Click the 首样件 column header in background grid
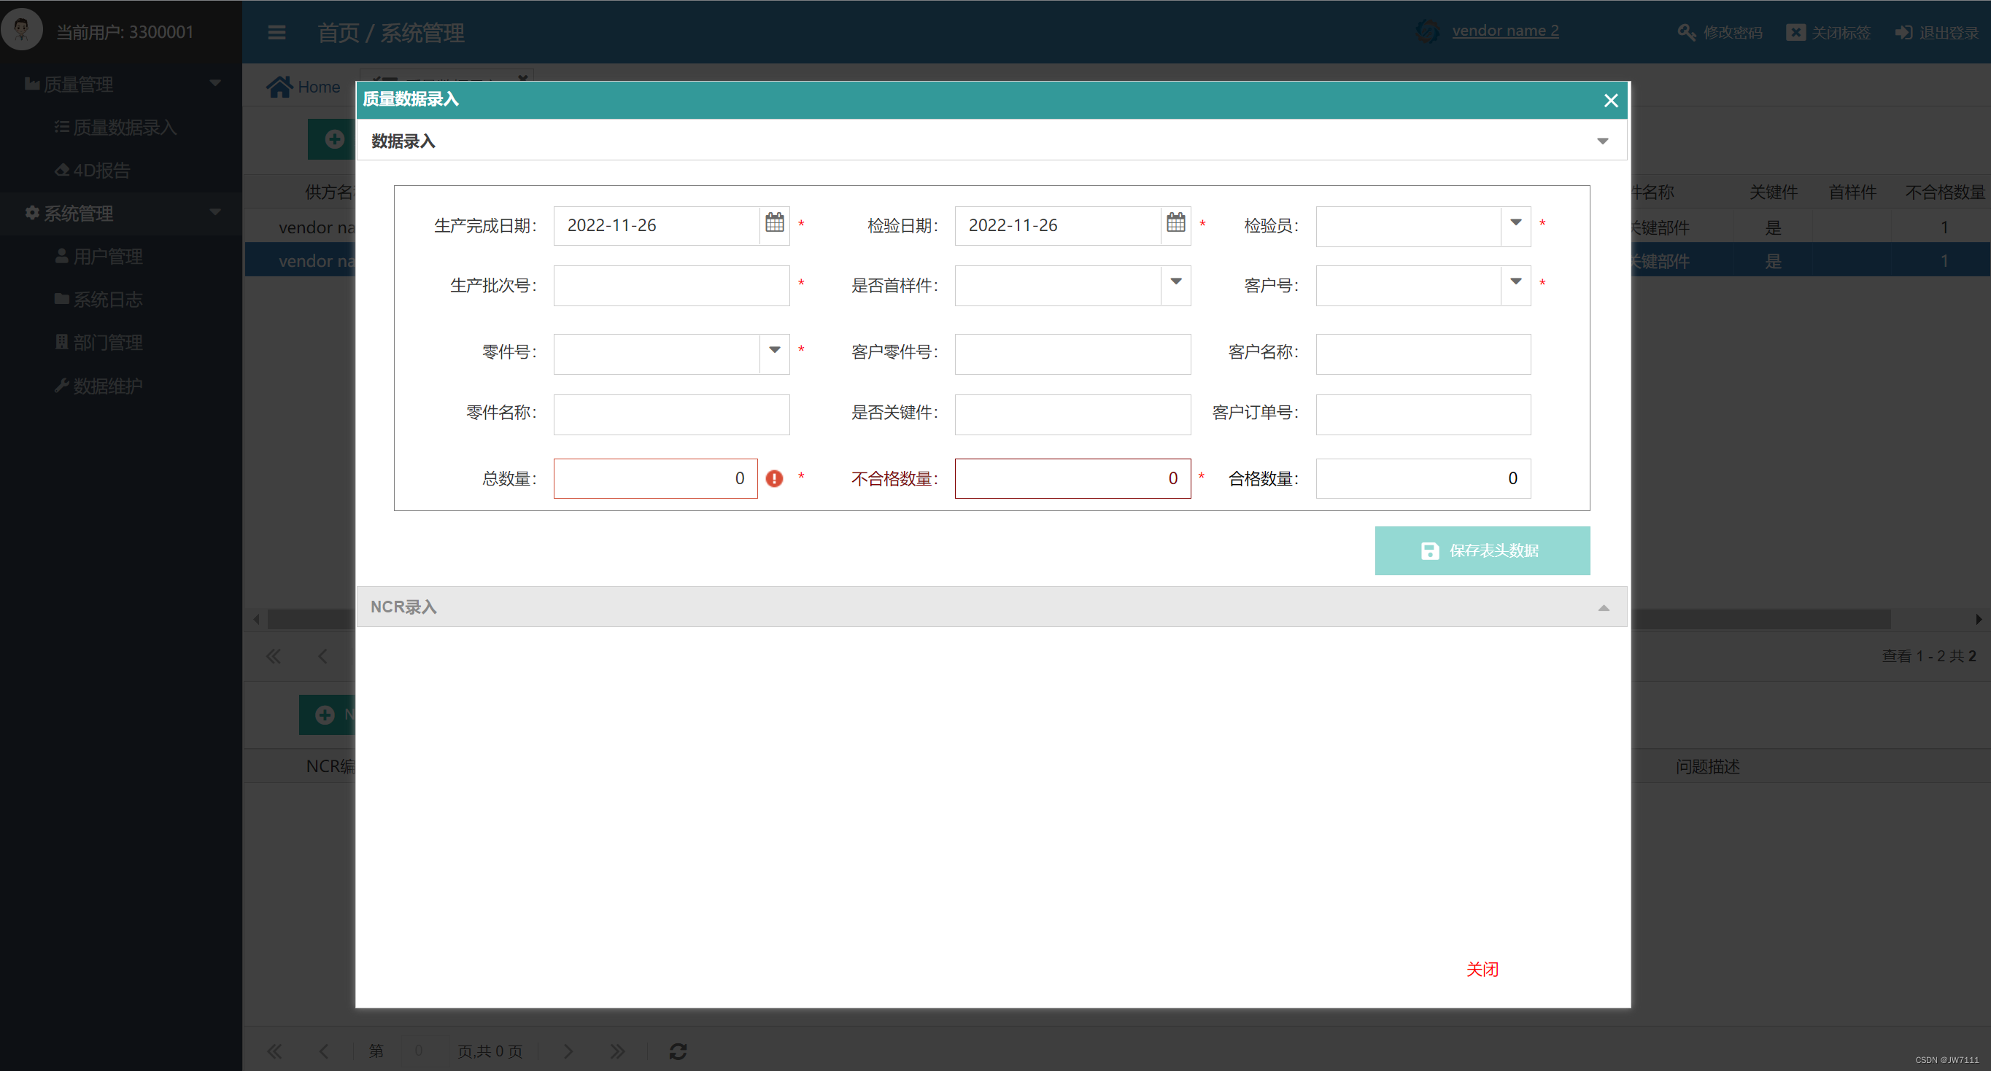1991x1071 pixels. pos(1852,192)
